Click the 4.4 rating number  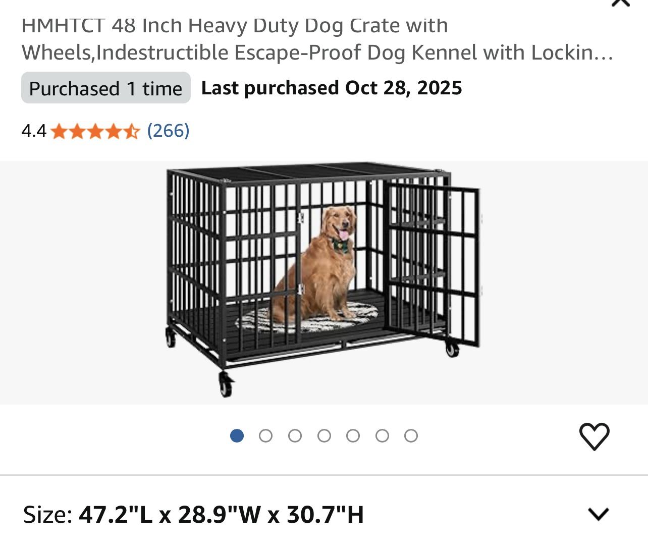pyautogui.click(x=33, y=131)
